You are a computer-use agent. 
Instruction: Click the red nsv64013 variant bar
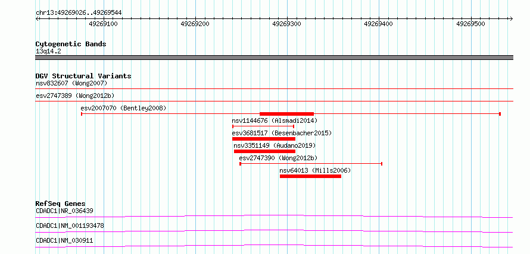310,176
